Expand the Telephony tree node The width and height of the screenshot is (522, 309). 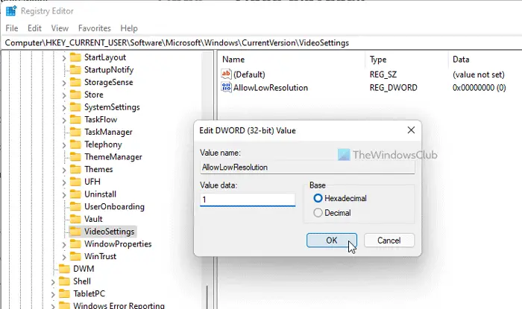click(64, 145)
